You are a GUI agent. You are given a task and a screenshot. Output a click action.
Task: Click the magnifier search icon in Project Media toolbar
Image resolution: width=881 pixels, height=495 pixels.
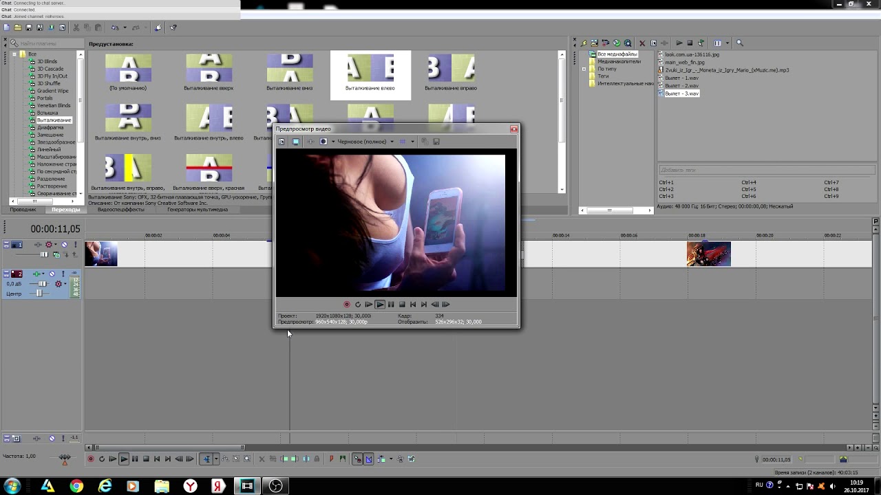coord(740,43)
